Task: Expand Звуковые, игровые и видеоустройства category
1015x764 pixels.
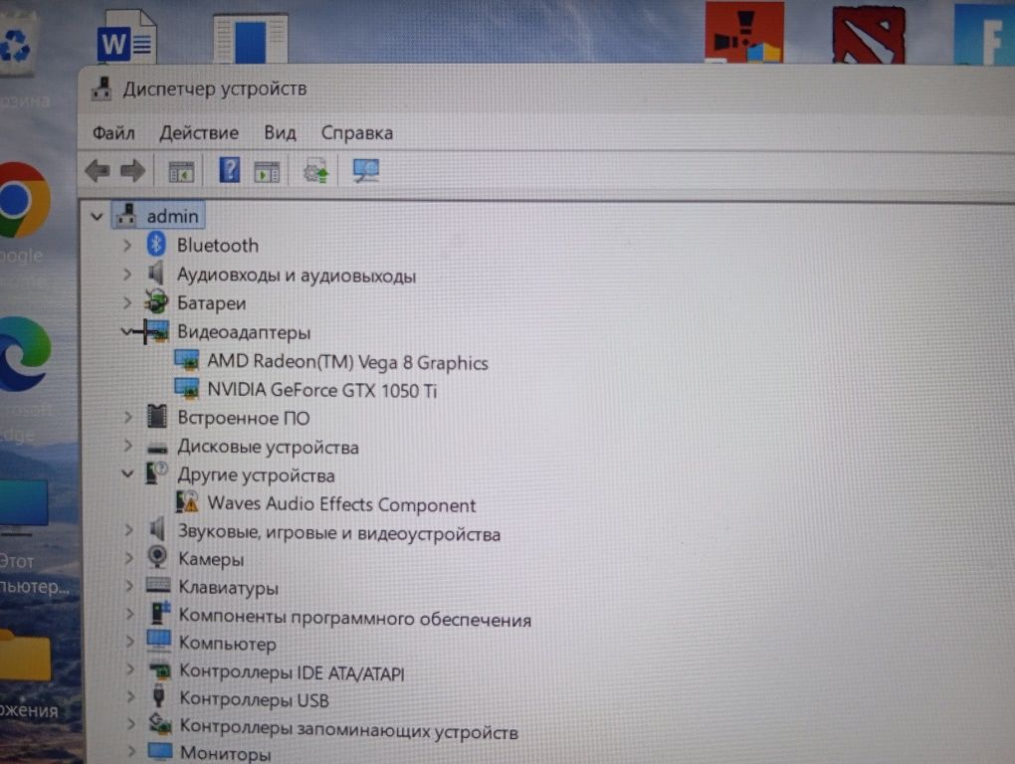Action: [x=128, y=530]
